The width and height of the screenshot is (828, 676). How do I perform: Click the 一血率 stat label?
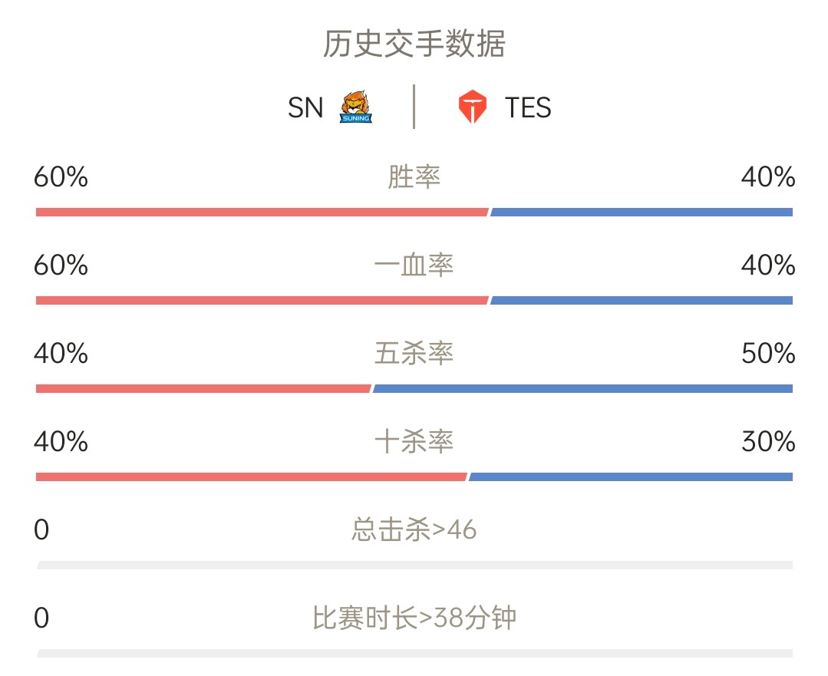pyautogui.click(x=414, y=265)
